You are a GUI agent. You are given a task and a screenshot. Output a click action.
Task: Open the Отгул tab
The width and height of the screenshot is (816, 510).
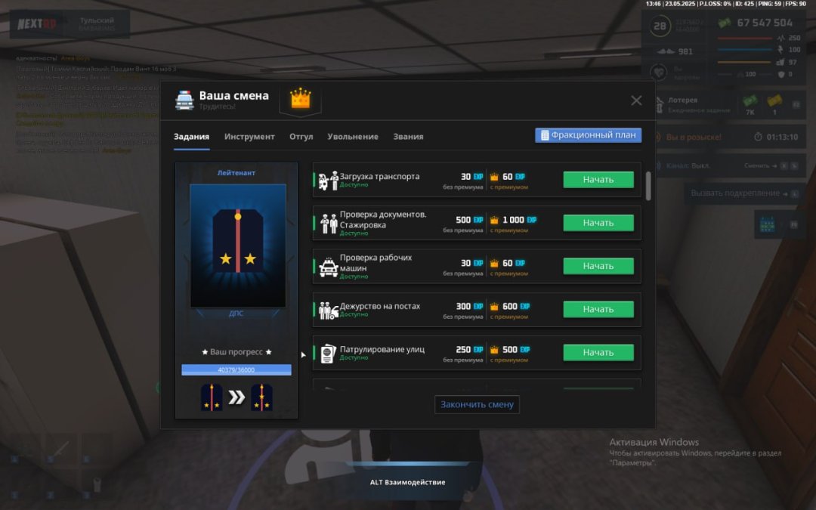[301, 136]
